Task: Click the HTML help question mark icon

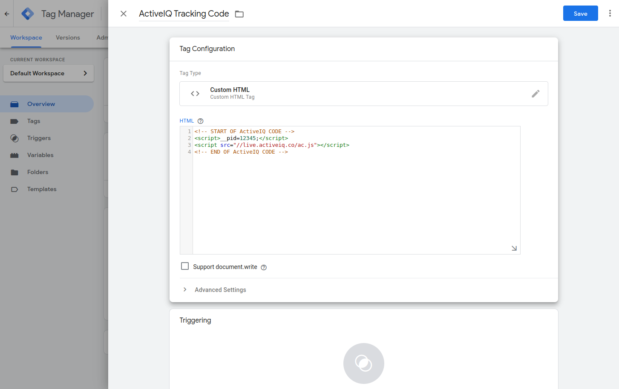Action: (201, 121)
